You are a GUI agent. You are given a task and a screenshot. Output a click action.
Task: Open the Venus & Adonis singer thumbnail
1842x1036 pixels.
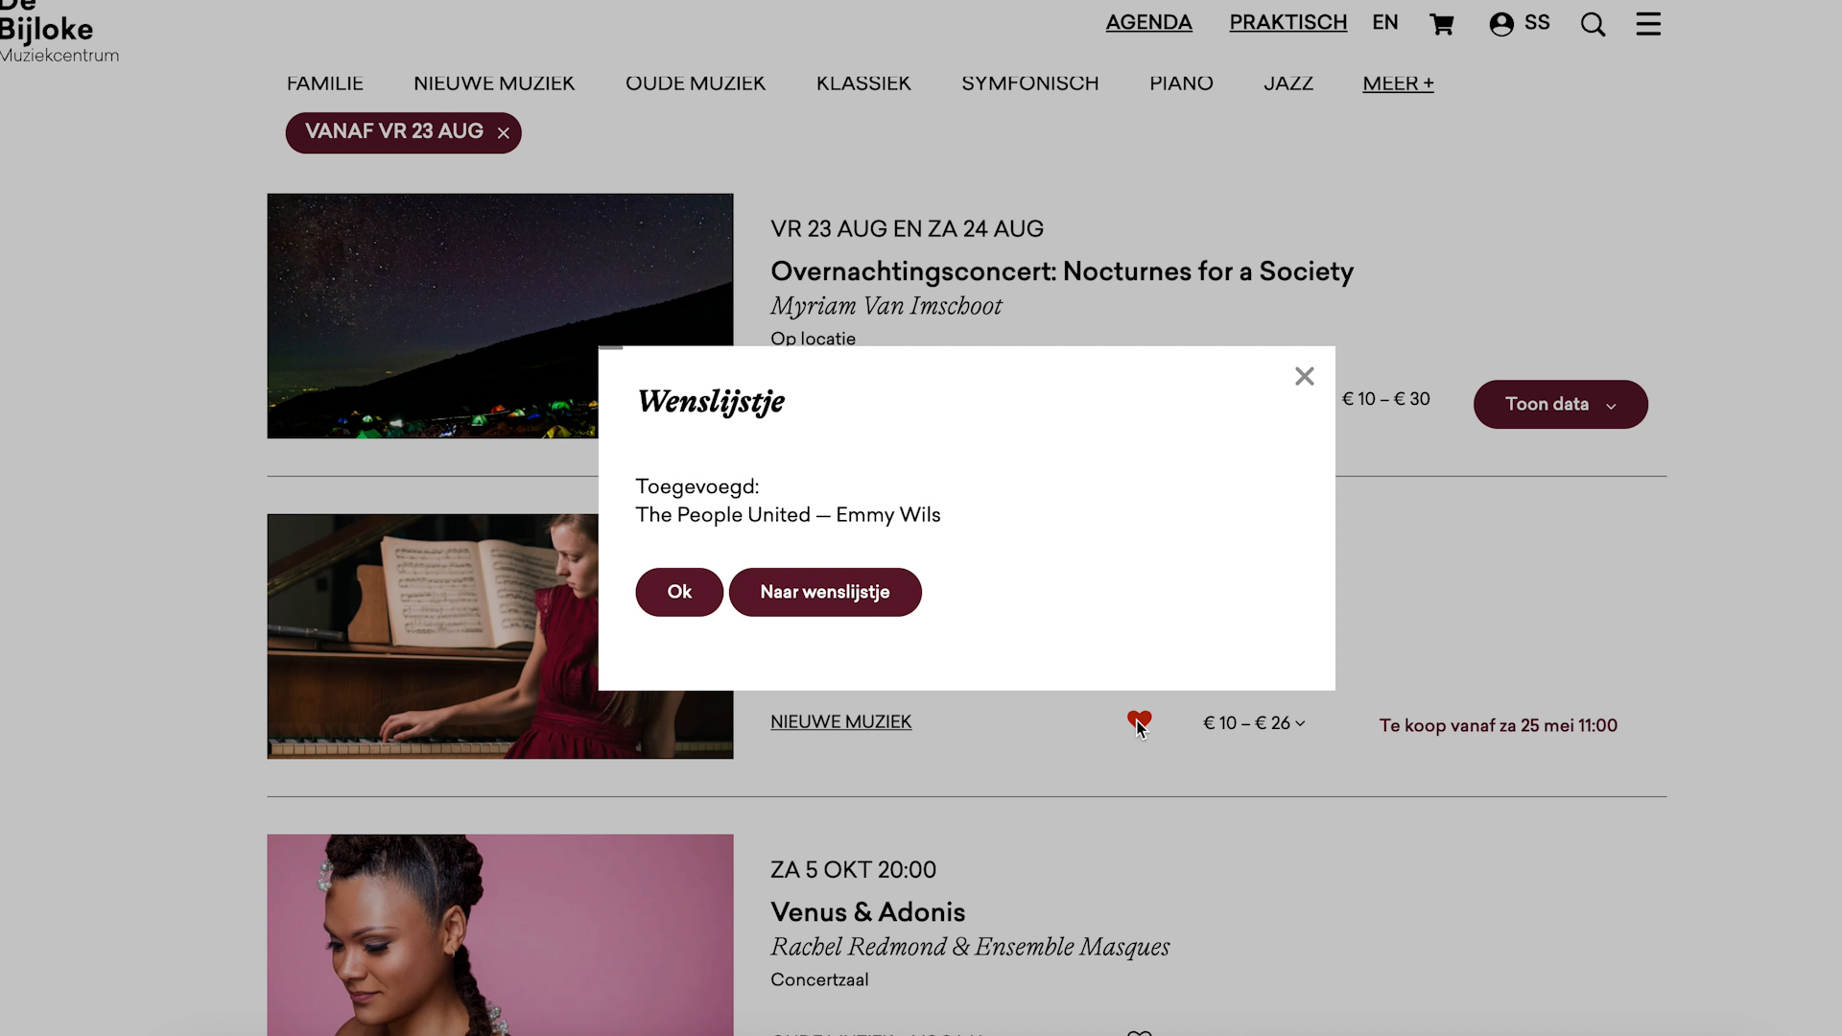(x=500, y=934)
